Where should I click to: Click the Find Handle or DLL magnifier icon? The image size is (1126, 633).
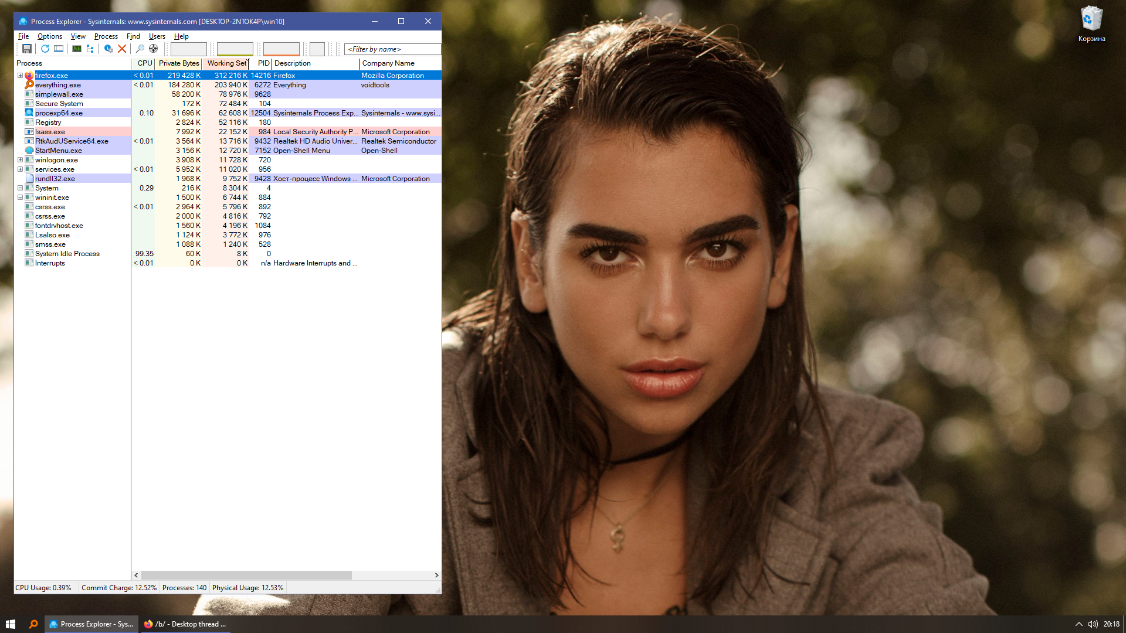140,49
